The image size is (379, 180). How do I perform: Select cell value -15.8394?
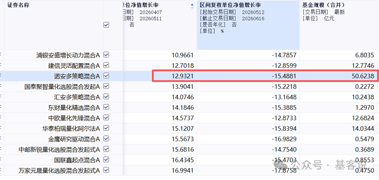[284, 129]
